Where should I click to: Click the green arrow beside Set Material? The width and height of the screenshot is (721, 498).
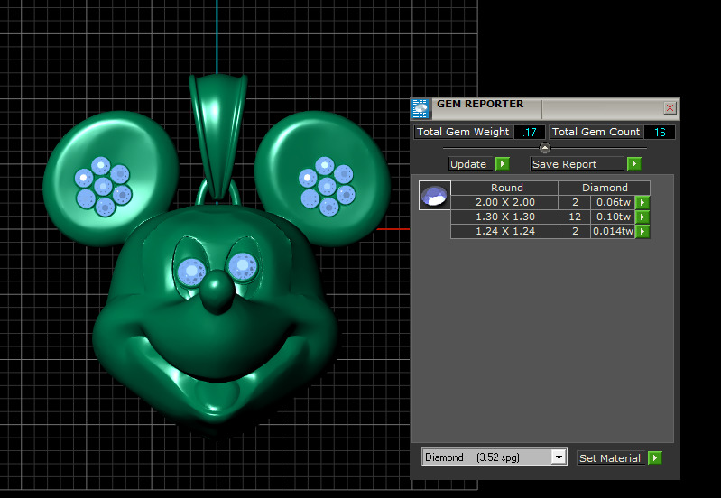(x=655, y=457)
